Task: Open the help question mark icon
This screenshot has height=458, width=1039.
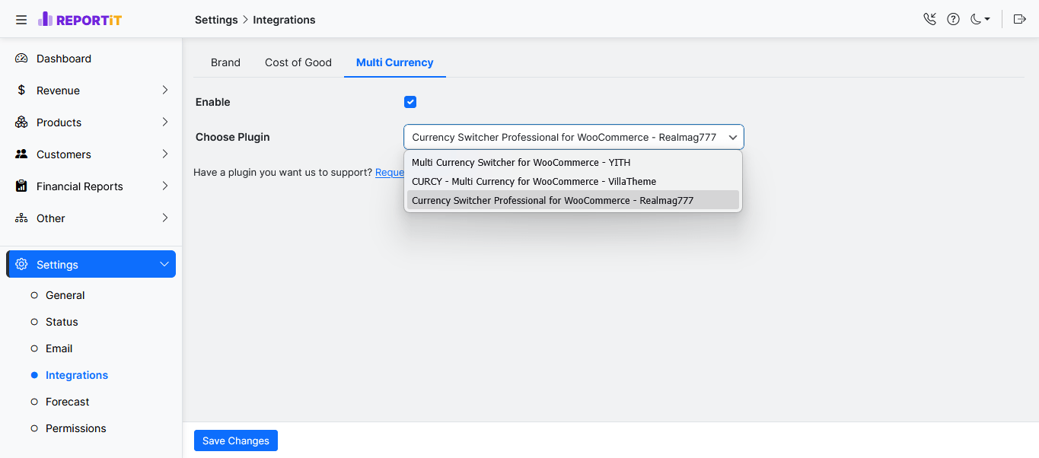Action: [953, 20]
